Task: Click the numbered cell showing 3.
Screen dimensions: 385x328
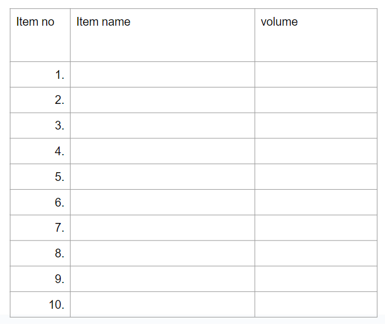Action: 40,125
